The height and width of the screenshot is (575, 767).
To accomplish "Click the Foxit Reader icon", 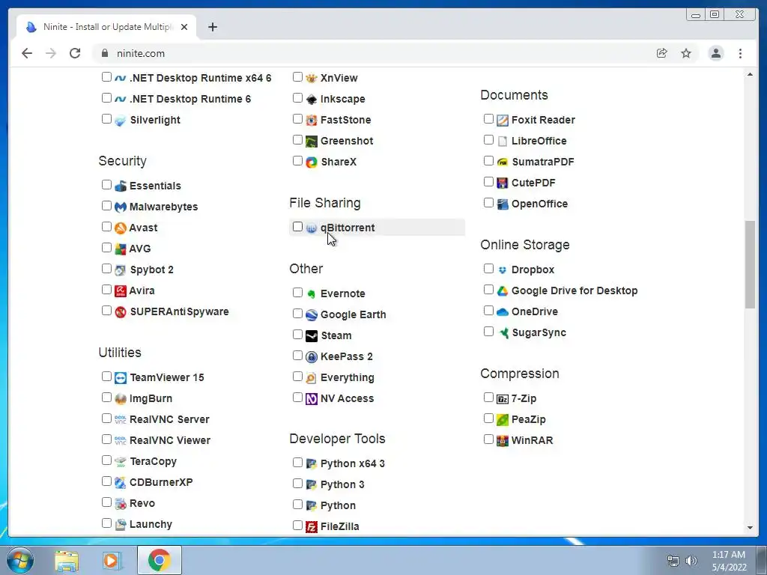I will point(503,121).
